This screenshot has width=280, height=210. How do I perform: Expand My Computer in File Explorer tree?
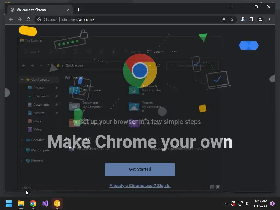tap(22, 150)
